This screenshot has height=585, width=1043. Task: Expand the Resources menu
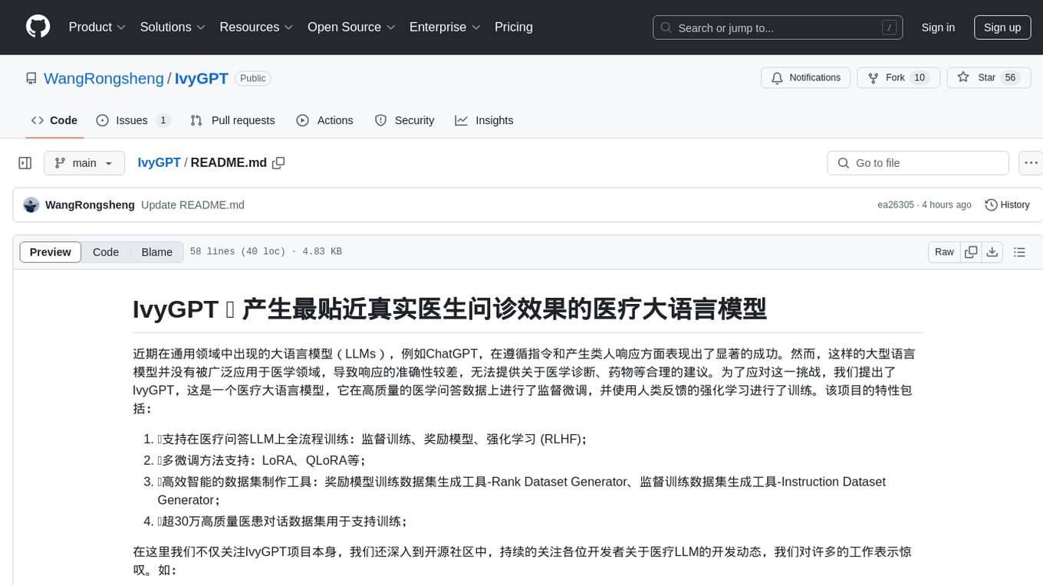coord(256,27)
